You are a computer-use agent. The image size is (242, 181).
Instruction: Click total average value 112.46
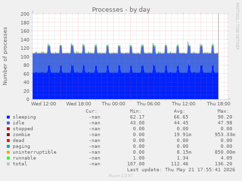tap(180, 164)
